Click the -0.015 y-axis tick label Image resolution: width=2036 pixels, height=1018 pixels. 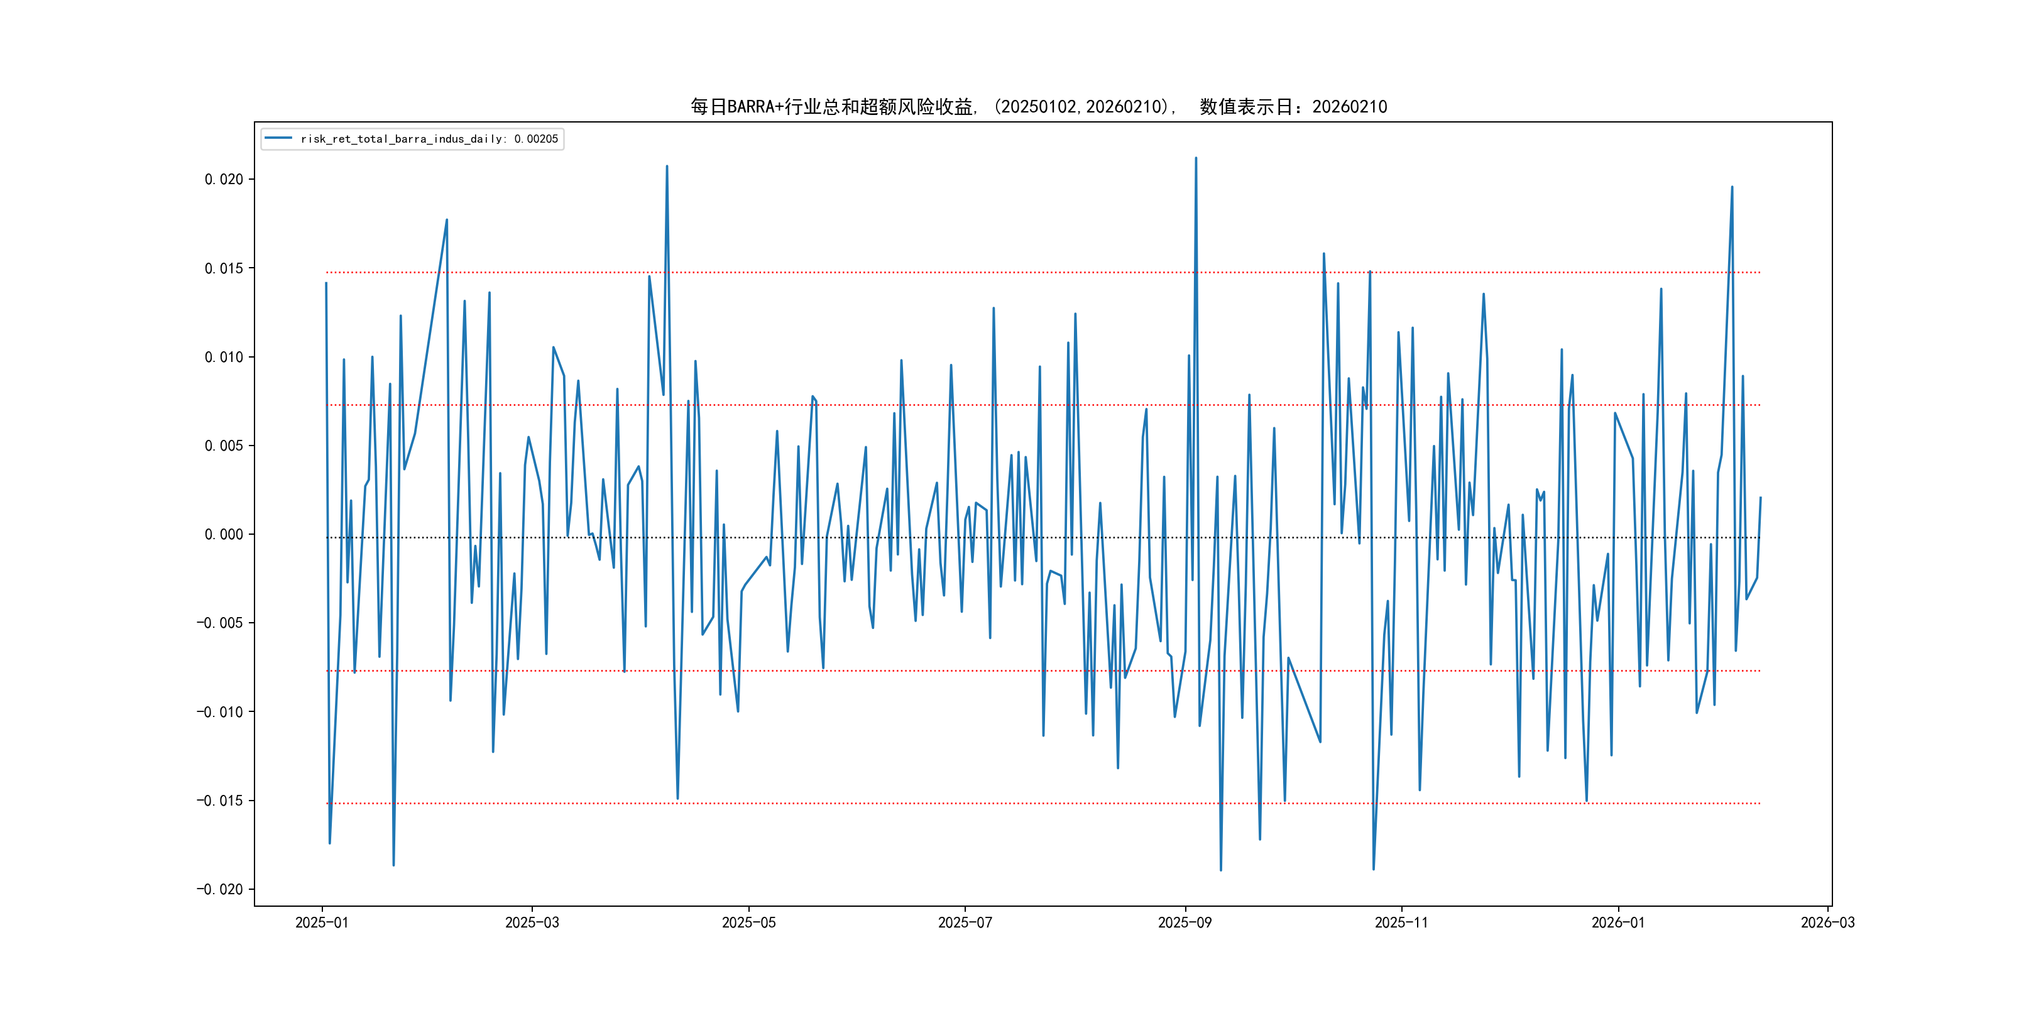click(220, 801)
